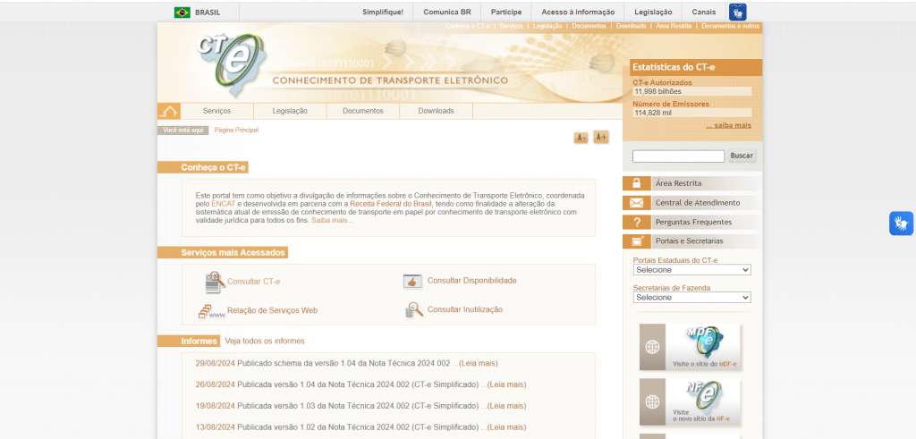This screenshot has width=916, height=439.
Task: Click 'Serviços' small top header link
Action: [x=511, y=26]
